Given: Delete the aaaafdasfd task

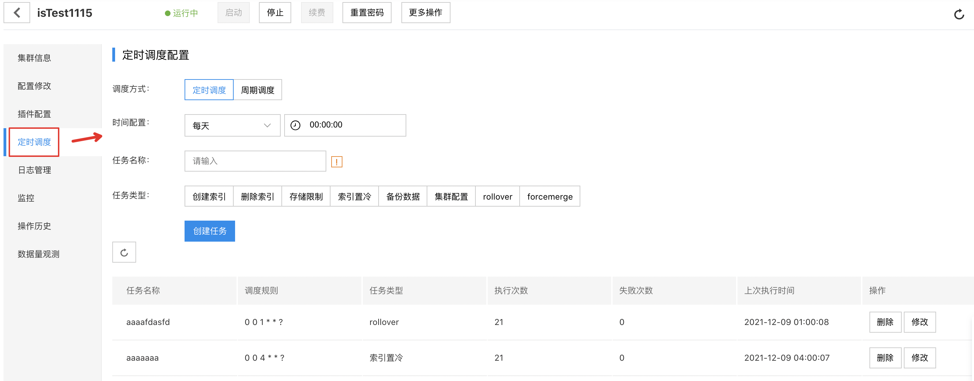Looking at the screenshot, I should pyautogui.click(x=885, y=322).
